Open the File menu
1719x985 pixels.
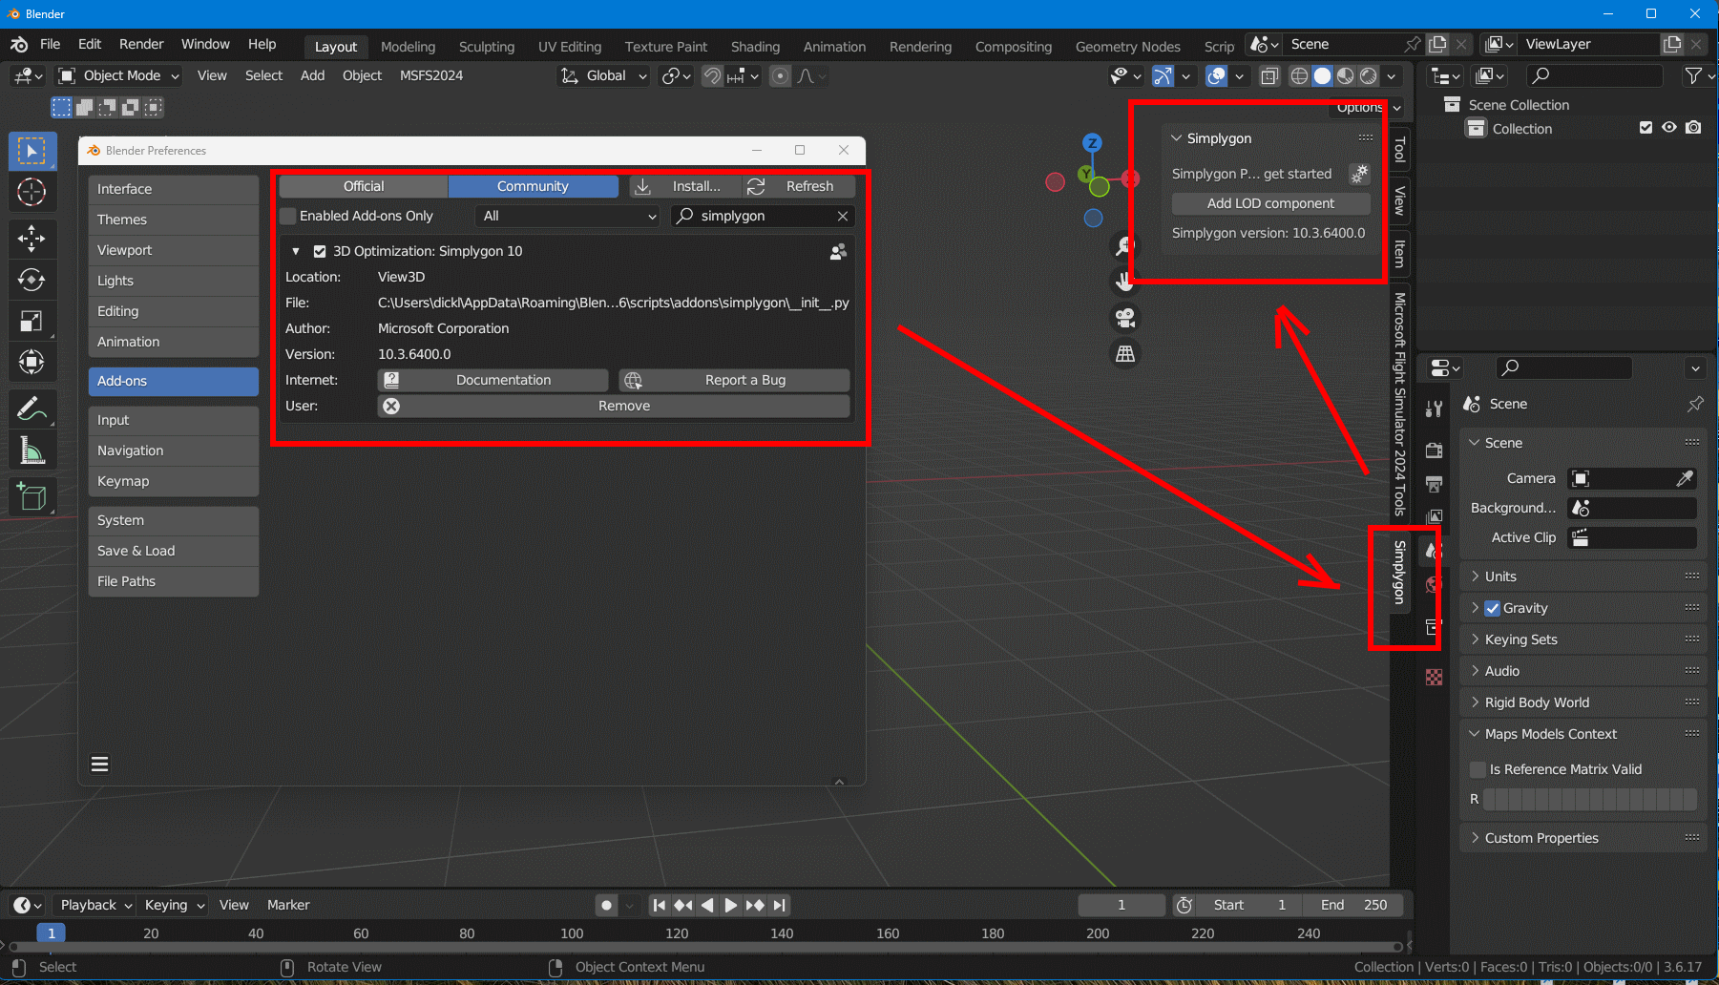click(51, 45)
